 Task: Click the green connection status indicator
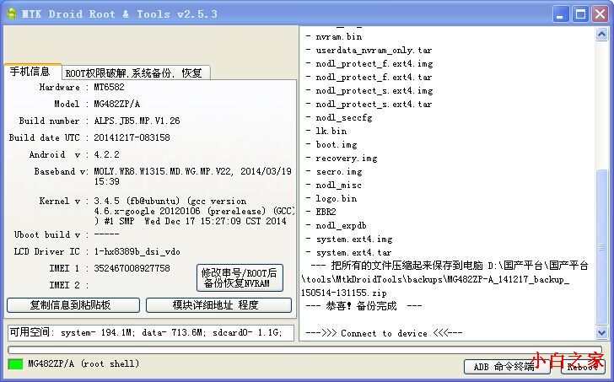(15, 364)
